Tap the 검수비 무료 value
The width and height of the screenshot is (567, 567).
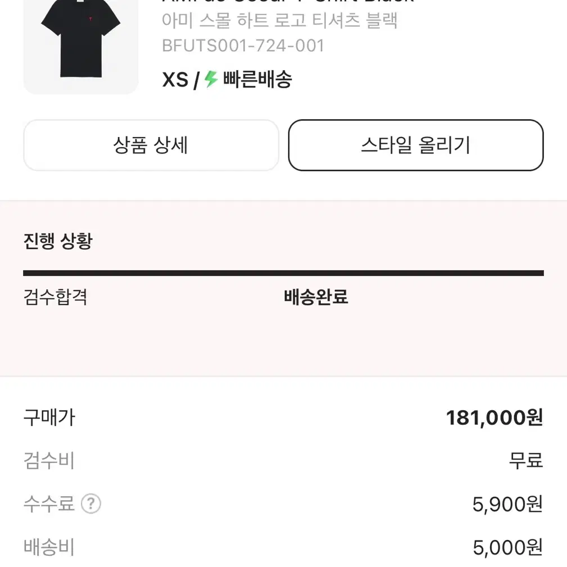click(526, 460)
